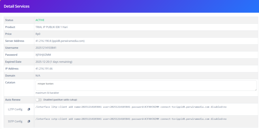Toggle the Auto Renew switch

pos(39,100)
